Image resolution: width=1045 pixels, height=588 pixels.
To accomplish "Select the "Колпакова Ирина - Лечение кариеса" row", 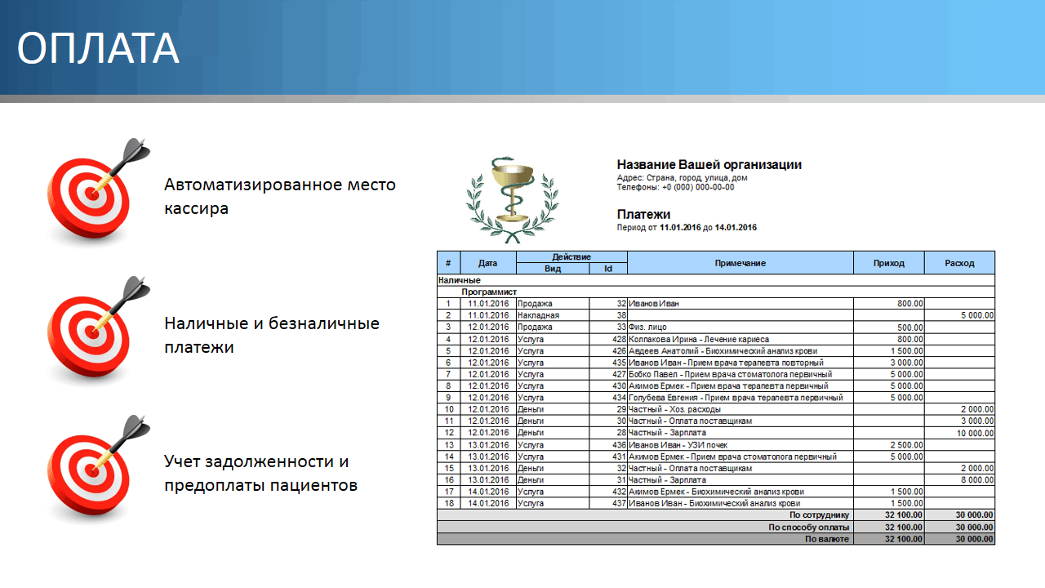I will (698, 339).
